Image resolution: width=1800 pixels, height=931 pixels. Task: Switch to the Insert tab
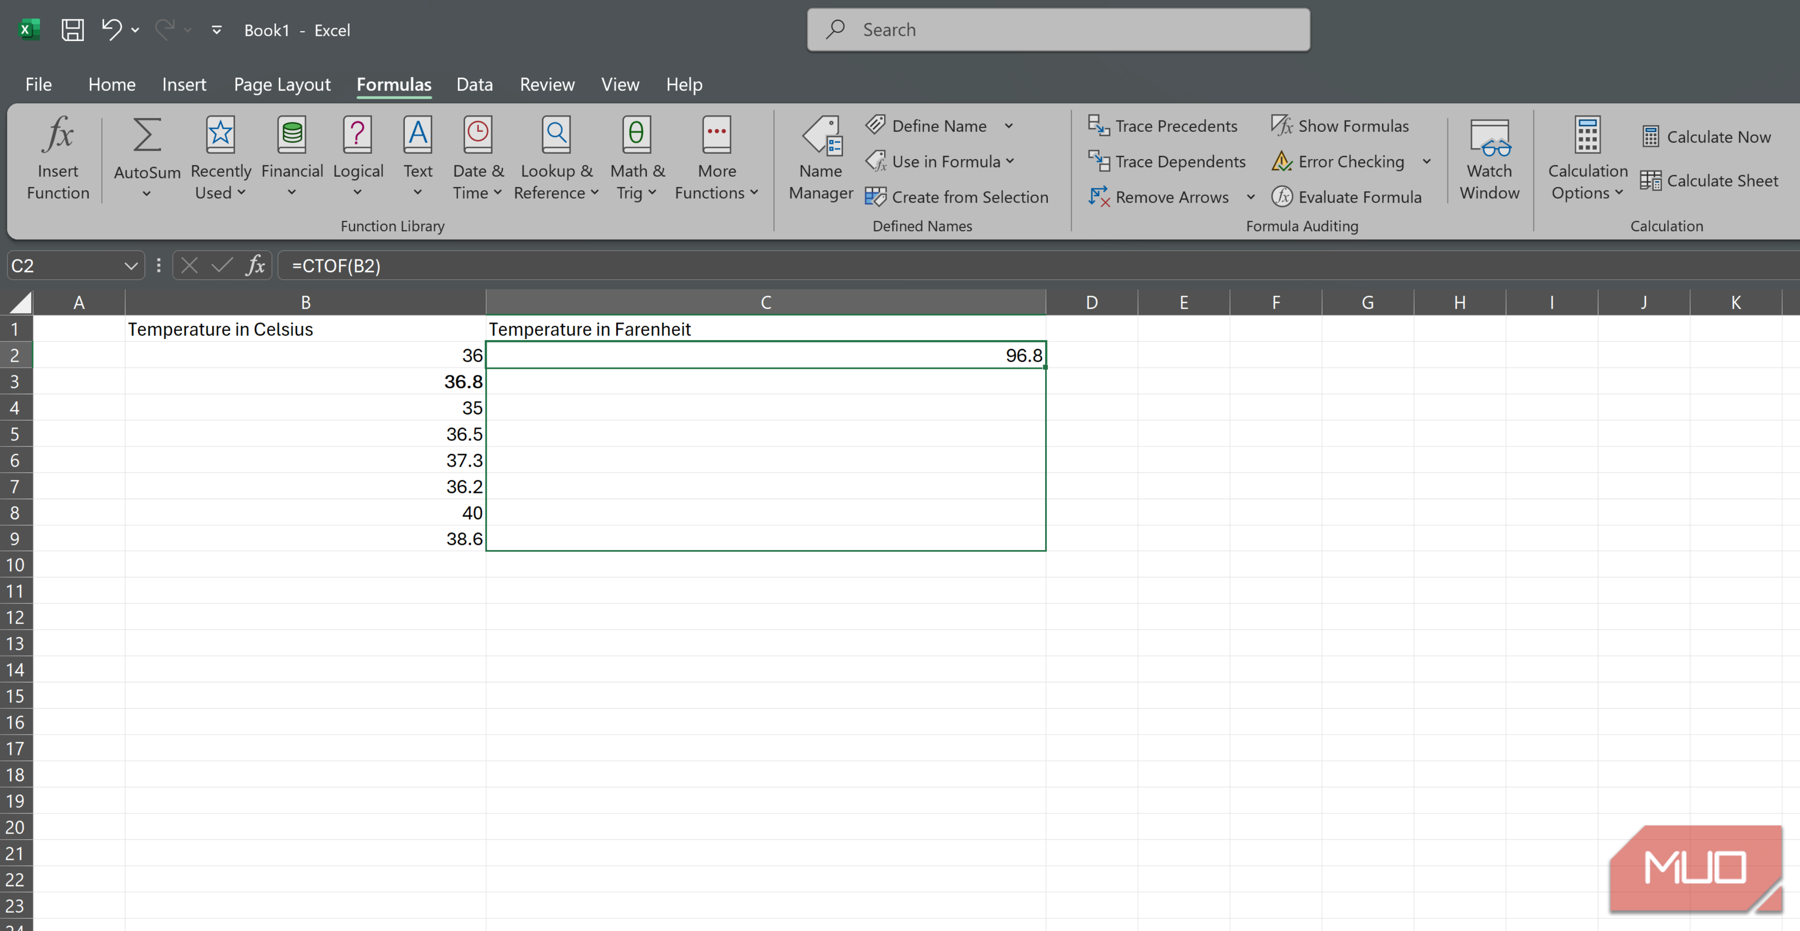pos(184,84)
